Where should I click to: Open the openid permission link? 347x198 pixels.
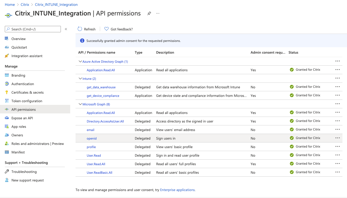(x=92, y=138)
